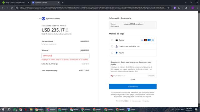This screenshot has width=200, height=112.
Task: Open the notification center icon
Action: (x=196, y=110)
